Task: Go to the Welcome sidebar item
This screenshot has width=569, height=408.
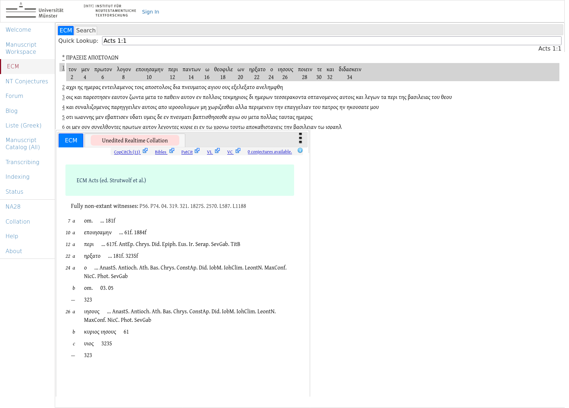Action: [x=18, y=30]
